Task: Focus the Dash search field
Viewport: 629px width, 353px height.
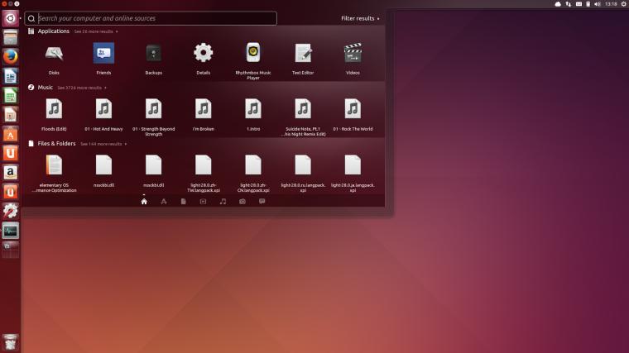Action: 151,18
